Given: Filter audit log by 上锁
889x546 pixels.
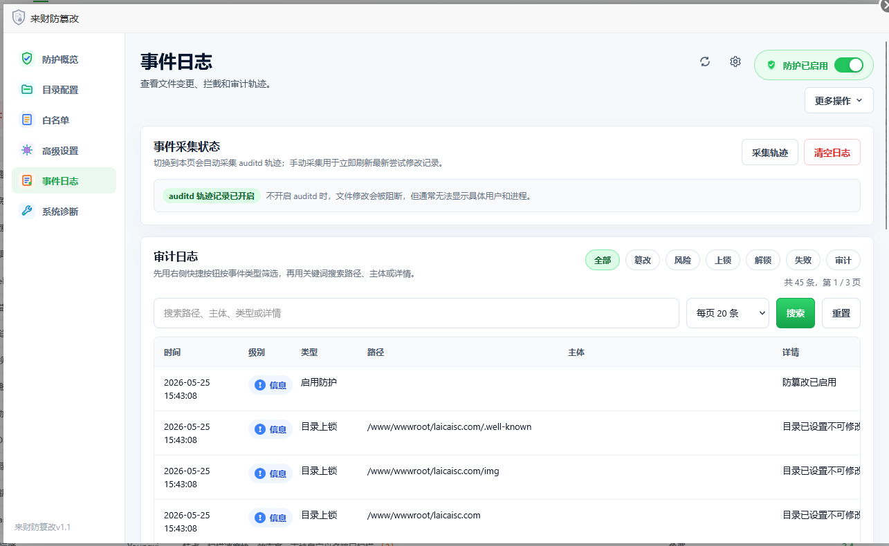Looking at the screenshot, I should point(723,260).
